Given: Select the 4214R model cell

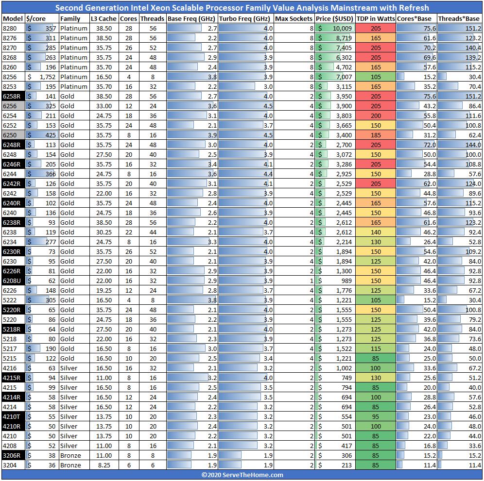Looking at the screenshot, I should click(13, 397).
